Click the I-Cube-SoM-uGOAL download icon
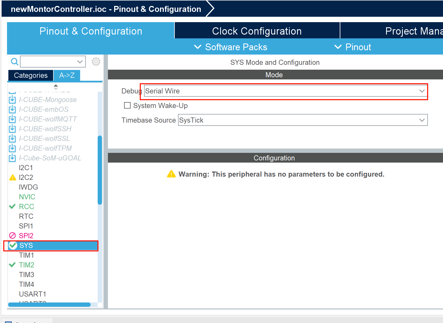This screenshot has height=323, width=443. pyautogui.click(x=12, y=158)
